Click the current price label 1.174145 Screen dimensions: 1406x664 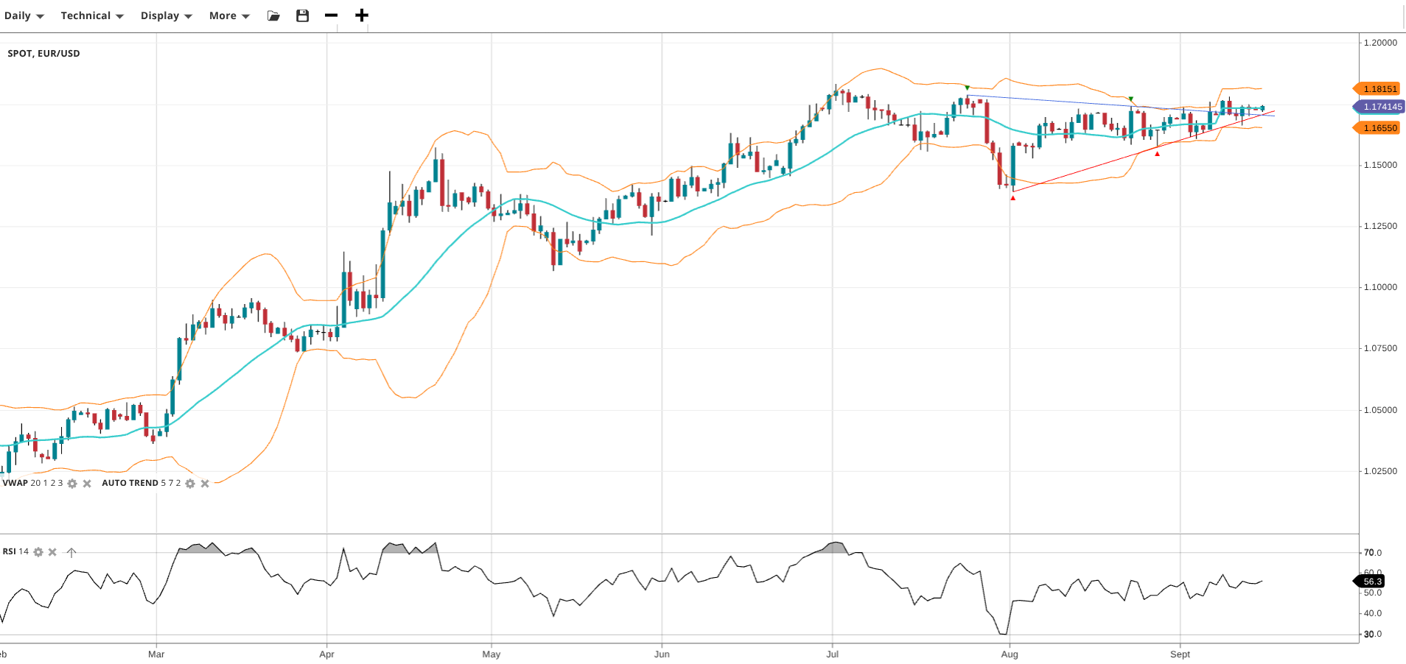[x=1382, y=107]
